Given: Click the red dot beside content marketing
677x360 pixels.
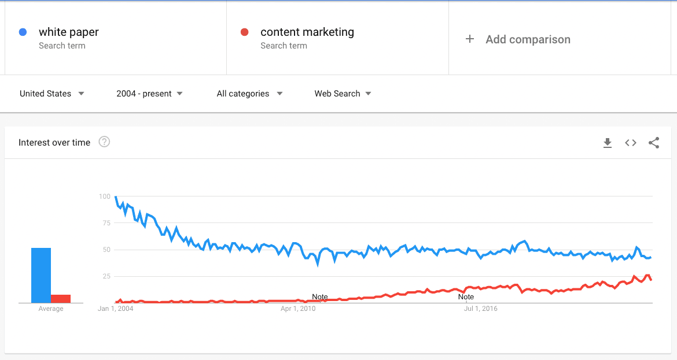Looking at the screenshot, I should tap(245, 32).
